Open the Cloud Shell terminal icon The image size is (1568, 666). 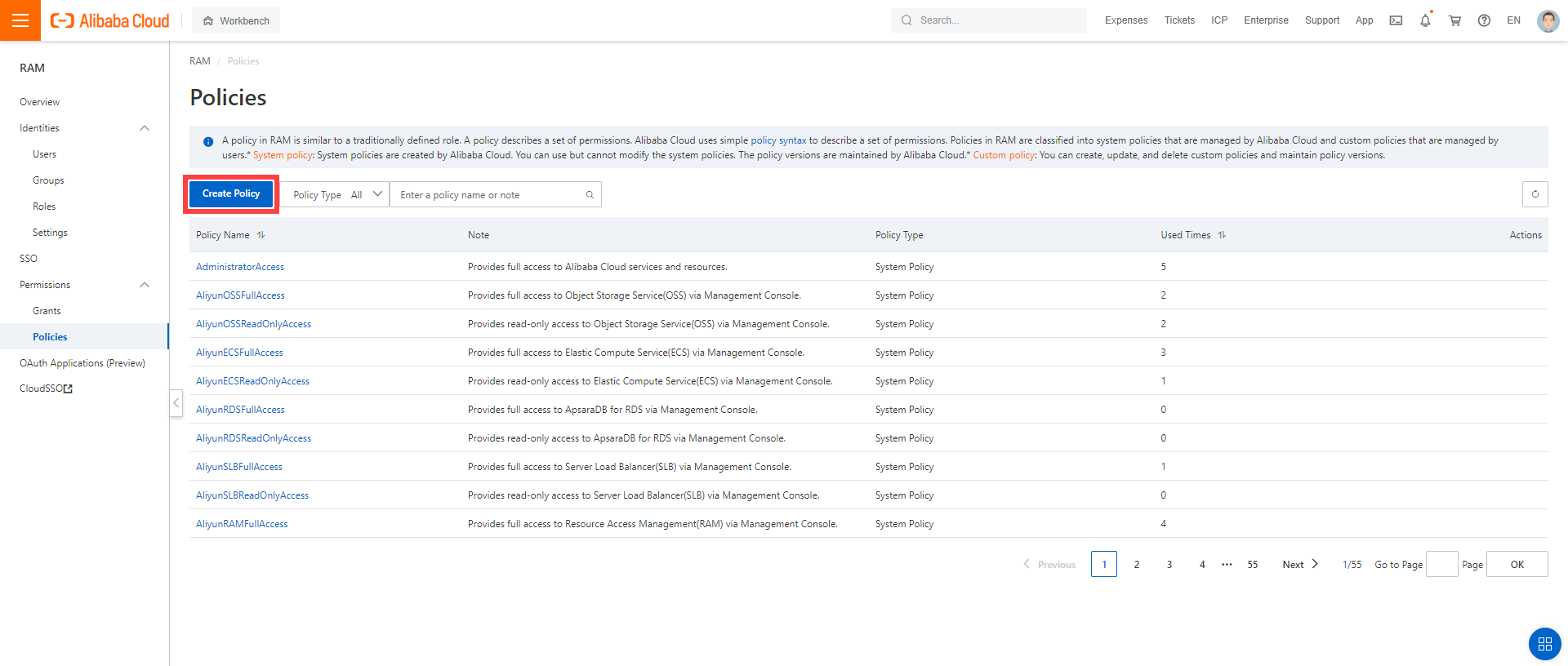pyautogui.click(x=1396, y=20)
